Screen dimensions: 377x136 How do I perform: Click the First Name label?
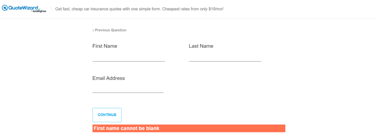pyautogui.click(x=105, y=46)
